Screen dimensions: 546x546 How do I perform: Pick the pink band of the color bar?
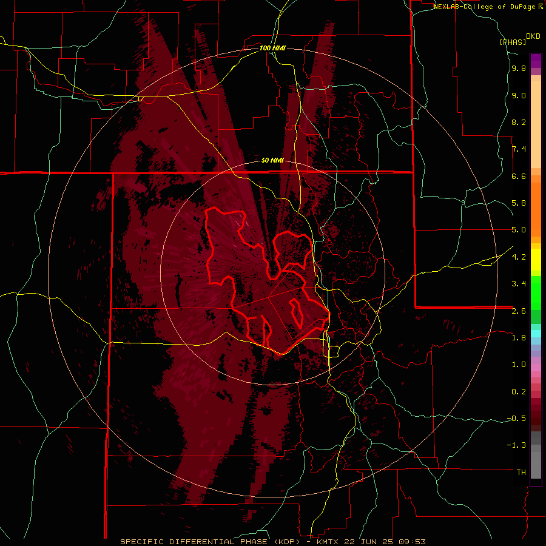(536, 368)
